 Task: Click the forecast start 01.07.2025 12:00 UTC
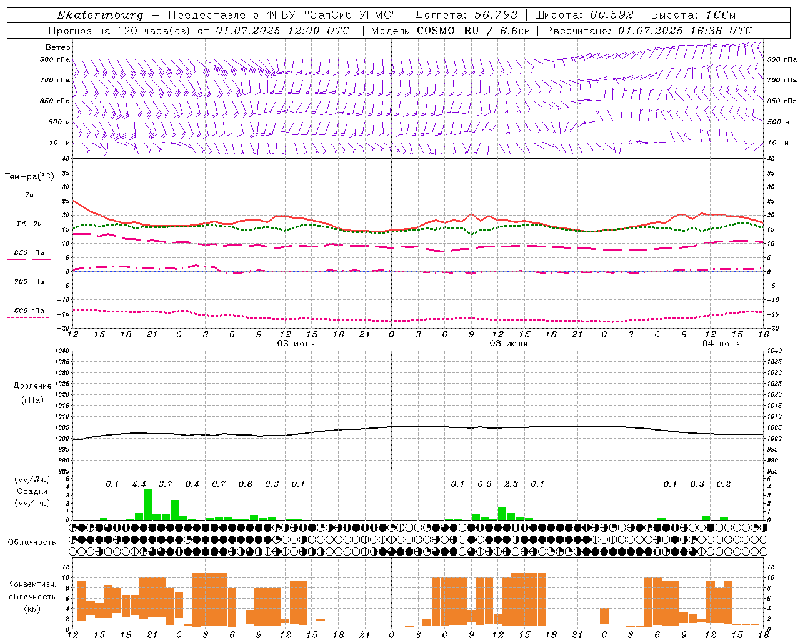click(283, 31)
